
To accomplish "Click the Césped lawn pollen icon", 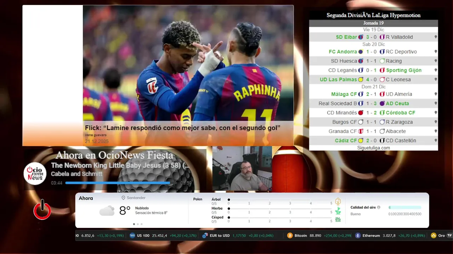I will 338,219.
